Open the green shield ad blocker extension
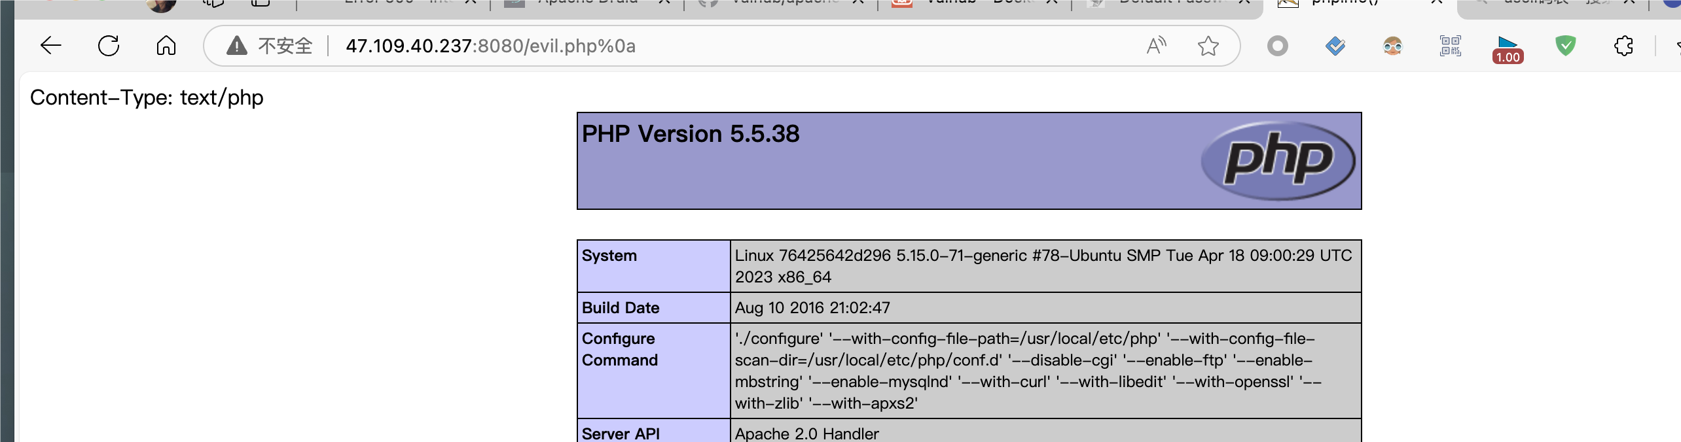The height and width of the screenshot is (442, 1681). point(1565,46)
